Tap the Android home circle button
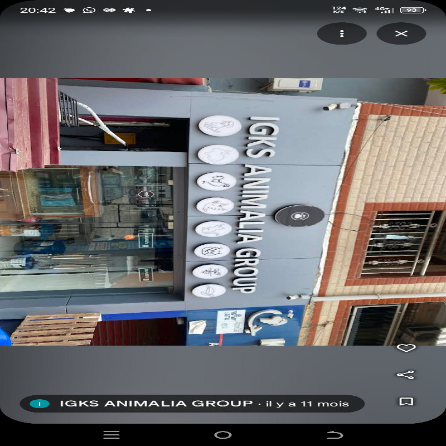This screenshot has height=446, width=446. 222,435
